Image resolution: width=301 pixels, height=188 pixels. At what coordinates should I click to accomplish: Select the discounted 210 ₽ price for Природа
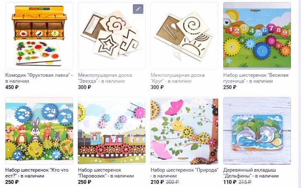[157, 182]
